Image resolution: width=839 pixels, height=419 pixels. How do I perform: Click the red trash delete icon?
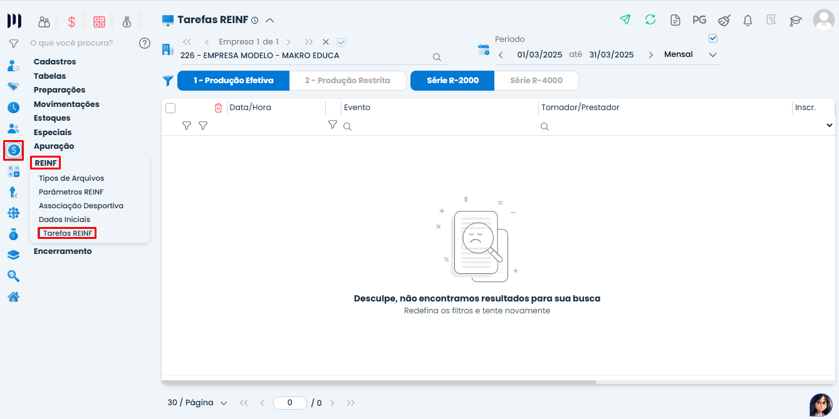pos(218,108)
